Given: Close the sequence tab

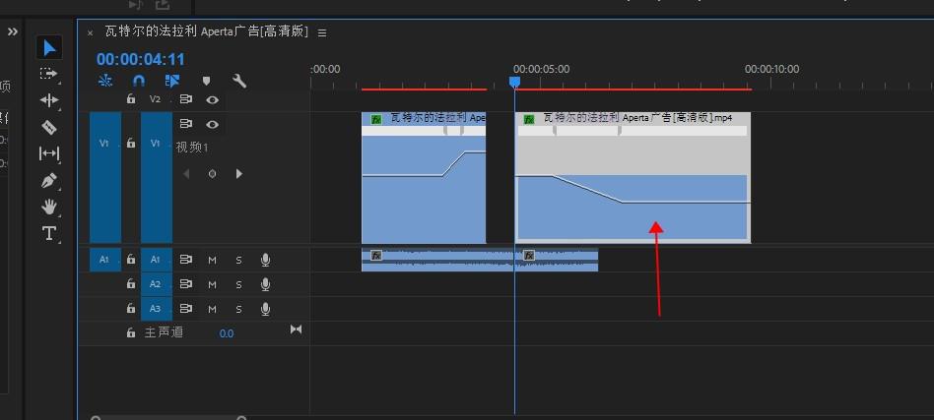Looking at the screenshot, I should (x=90, y=32).
